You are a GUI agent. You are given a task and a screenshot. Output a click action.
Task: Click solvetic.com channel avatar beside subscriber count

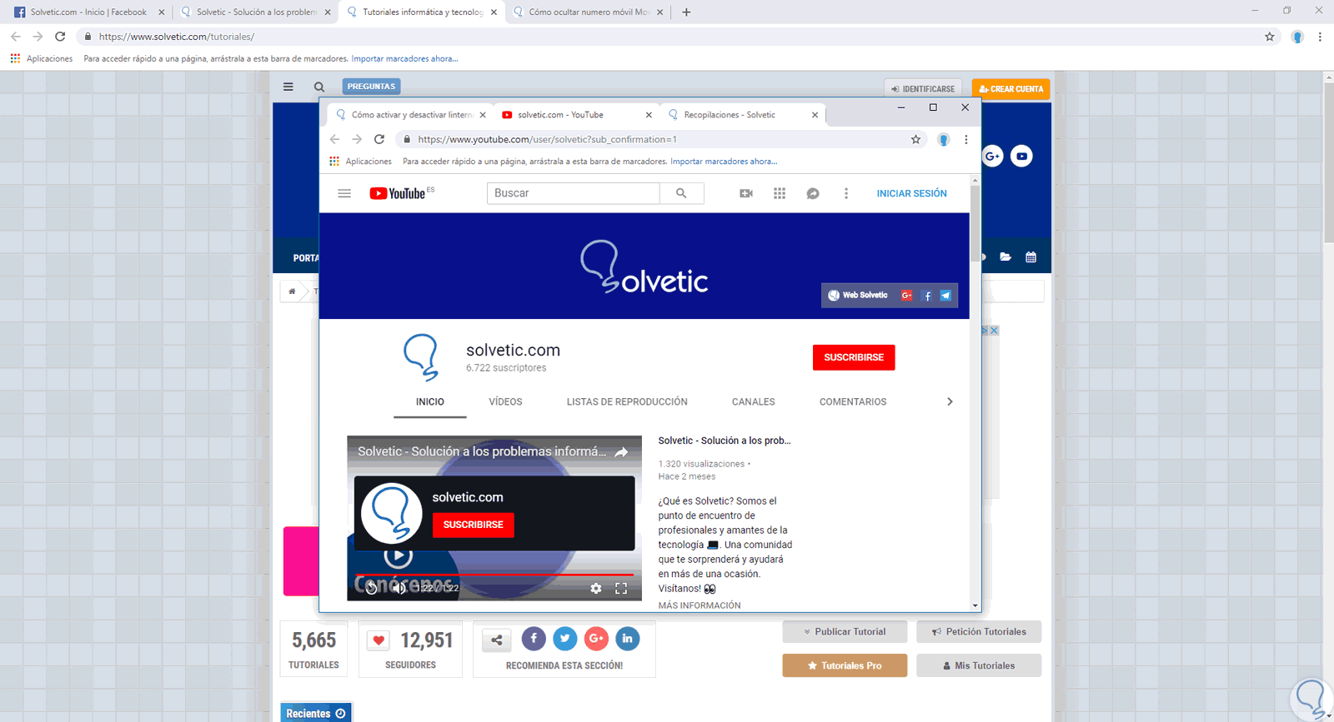coord(421,357)
